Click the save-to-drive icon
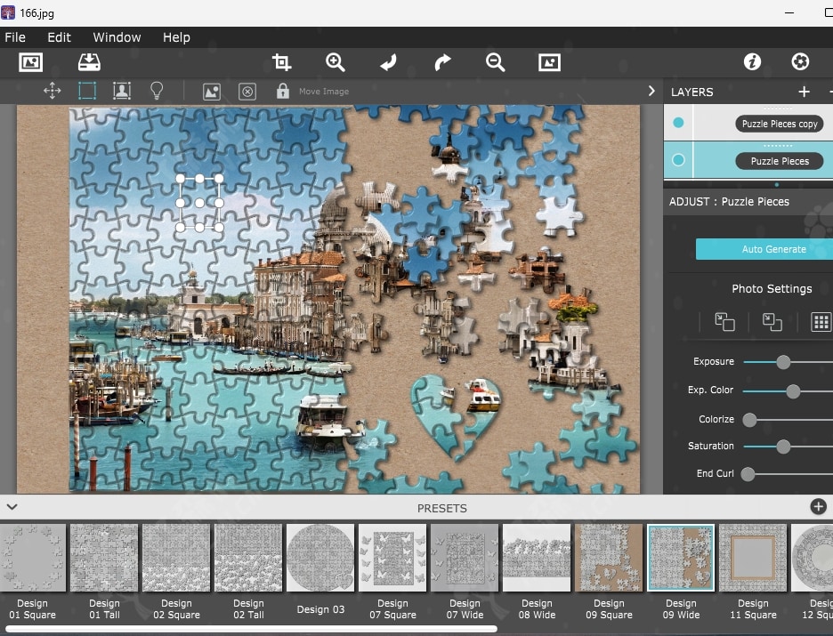The image size is (833, 636). coord(89,62)
